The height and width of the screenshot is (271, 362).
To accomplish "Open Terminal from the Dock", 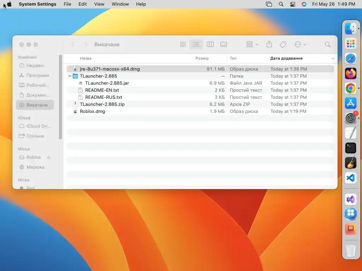I will coord(351,148).
